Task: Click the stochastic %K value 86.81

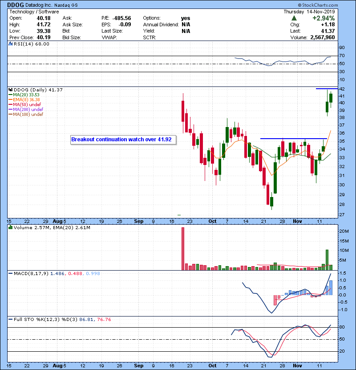Action: coord(86,320)
